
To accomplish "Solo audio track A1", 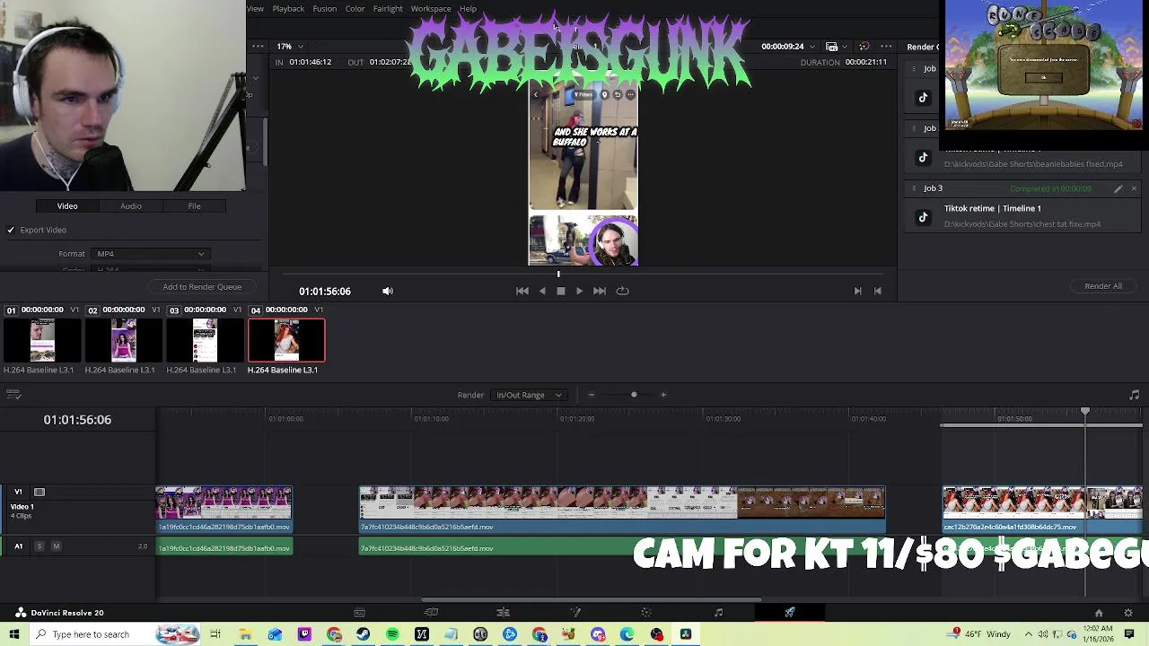I will [39, 546].
